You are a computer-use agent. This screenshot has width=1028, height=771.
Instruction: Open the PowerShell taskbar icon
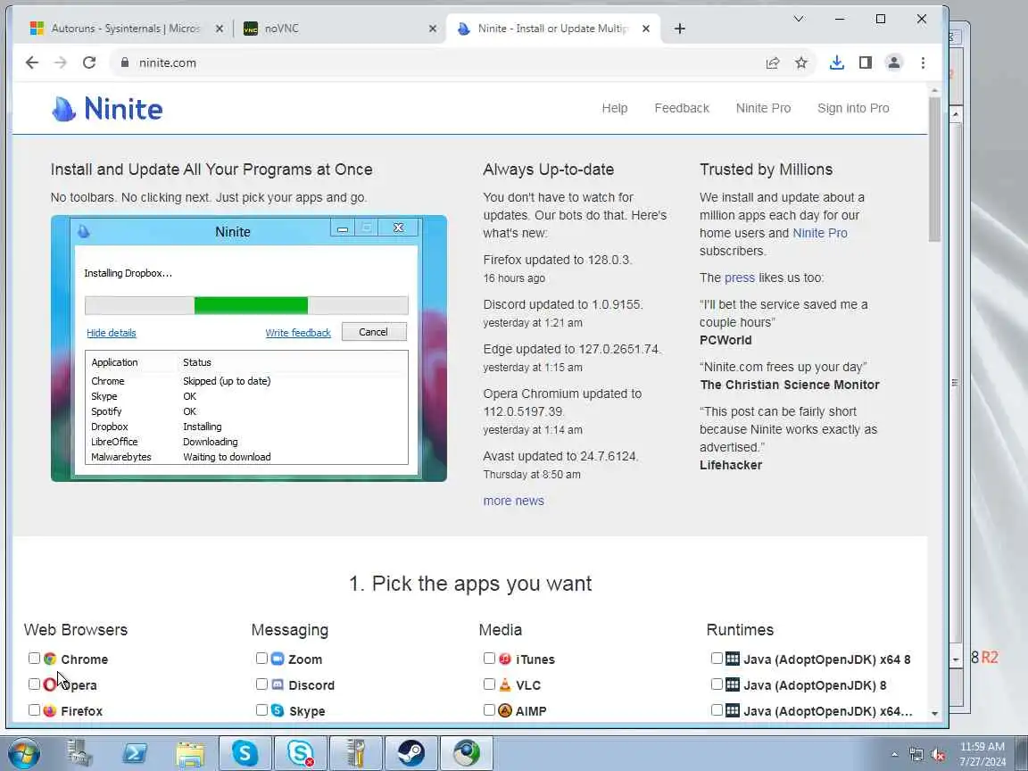click(135, 753)
